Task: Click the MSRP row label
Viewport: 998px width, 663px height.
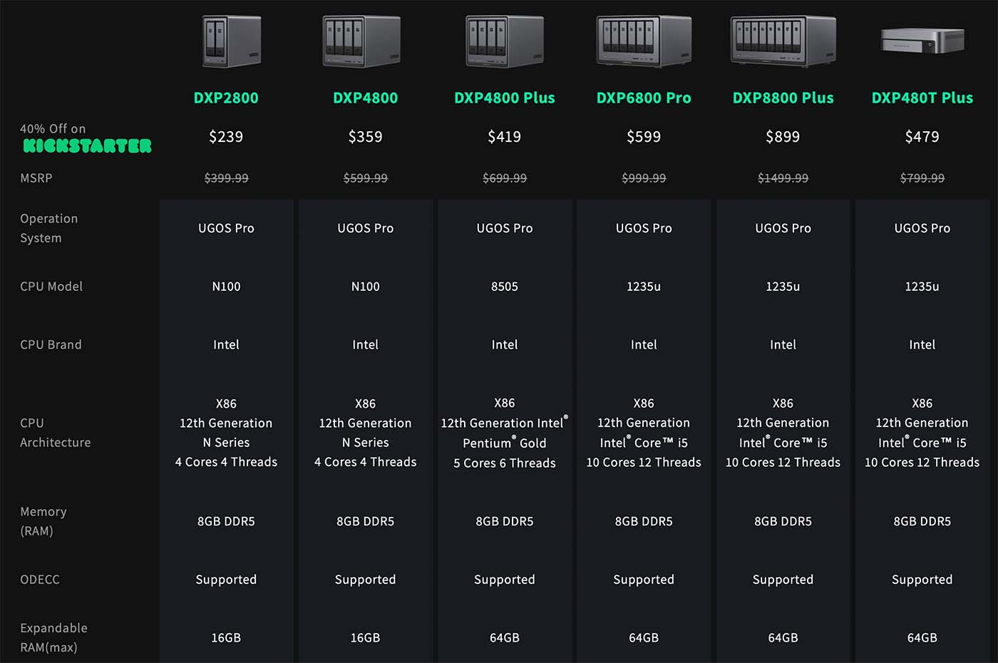Action: [36, 178]
